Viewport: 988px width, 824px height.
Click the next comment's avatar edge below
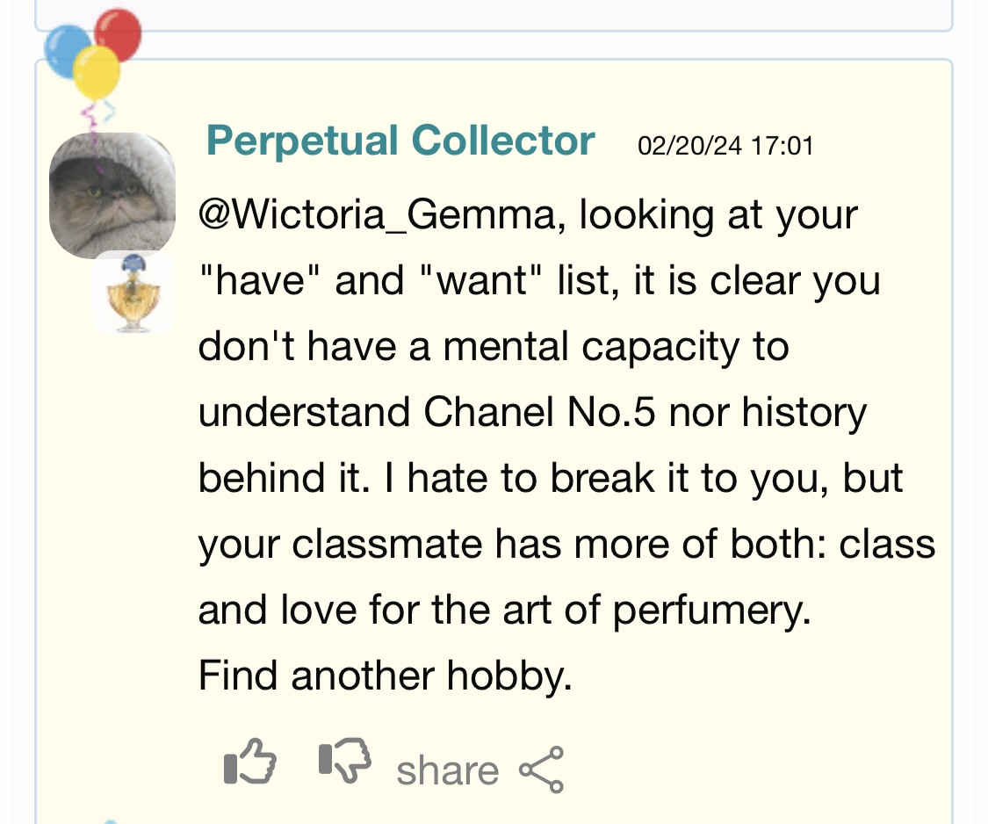[x=110, y=821]
